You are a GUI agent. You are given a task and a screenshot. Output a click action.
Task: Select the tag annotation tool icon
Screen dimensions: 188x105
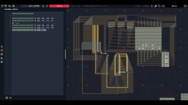pos(159,6)
